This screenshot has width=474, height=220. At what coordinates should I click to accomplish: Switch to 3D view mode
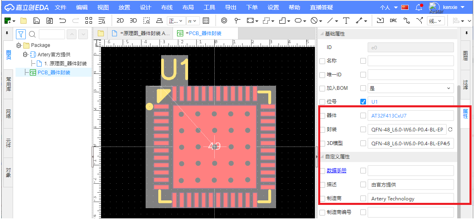pyautogui.click(x=133, y=20)
